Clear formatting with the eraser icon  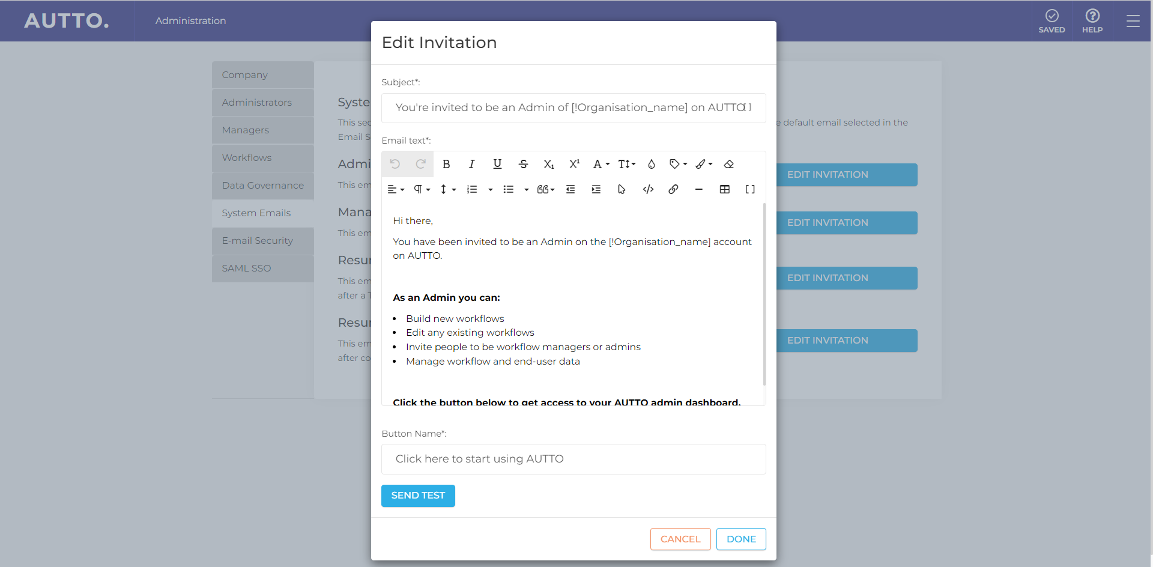click(729, 163)
